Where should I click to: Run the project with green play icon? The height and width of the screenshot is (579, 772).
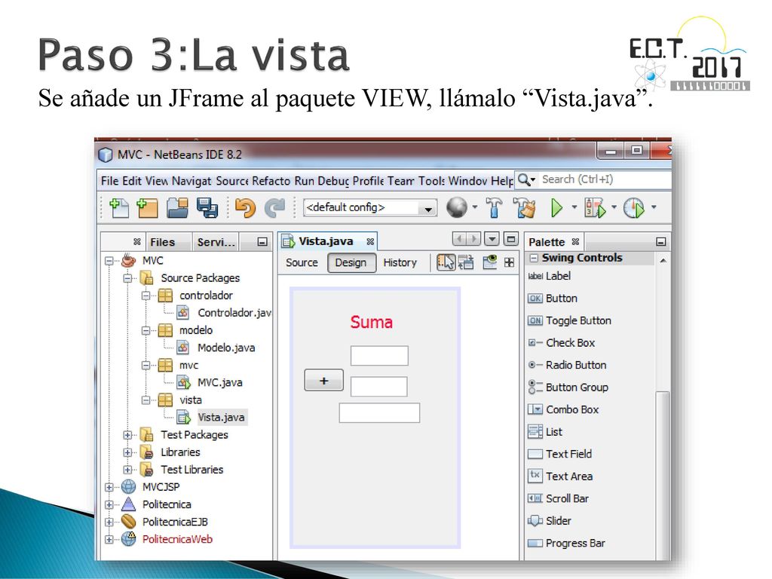[556, 208]
